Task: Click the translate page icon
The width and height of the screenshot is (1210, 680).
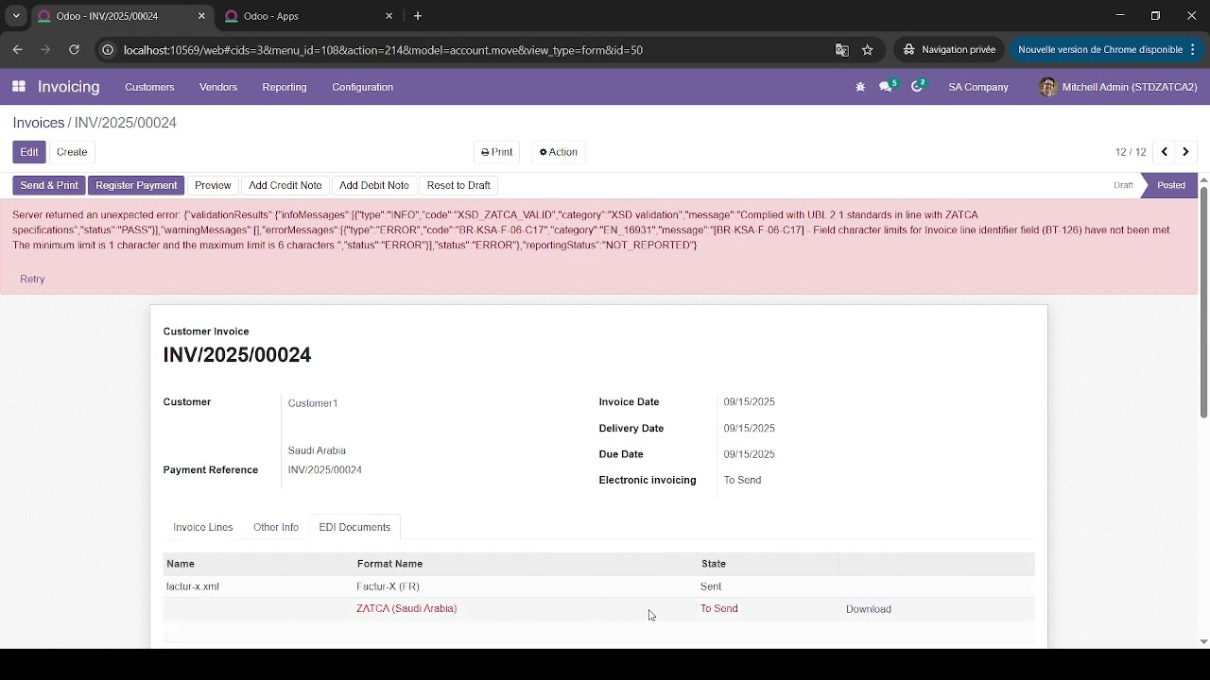Action: [841, 50]
